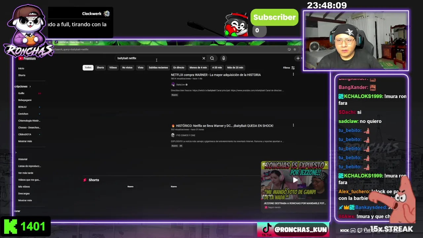Play the miniplayer video
The width and height of the screenshot is (423, 238).
(x=295, y=180)
